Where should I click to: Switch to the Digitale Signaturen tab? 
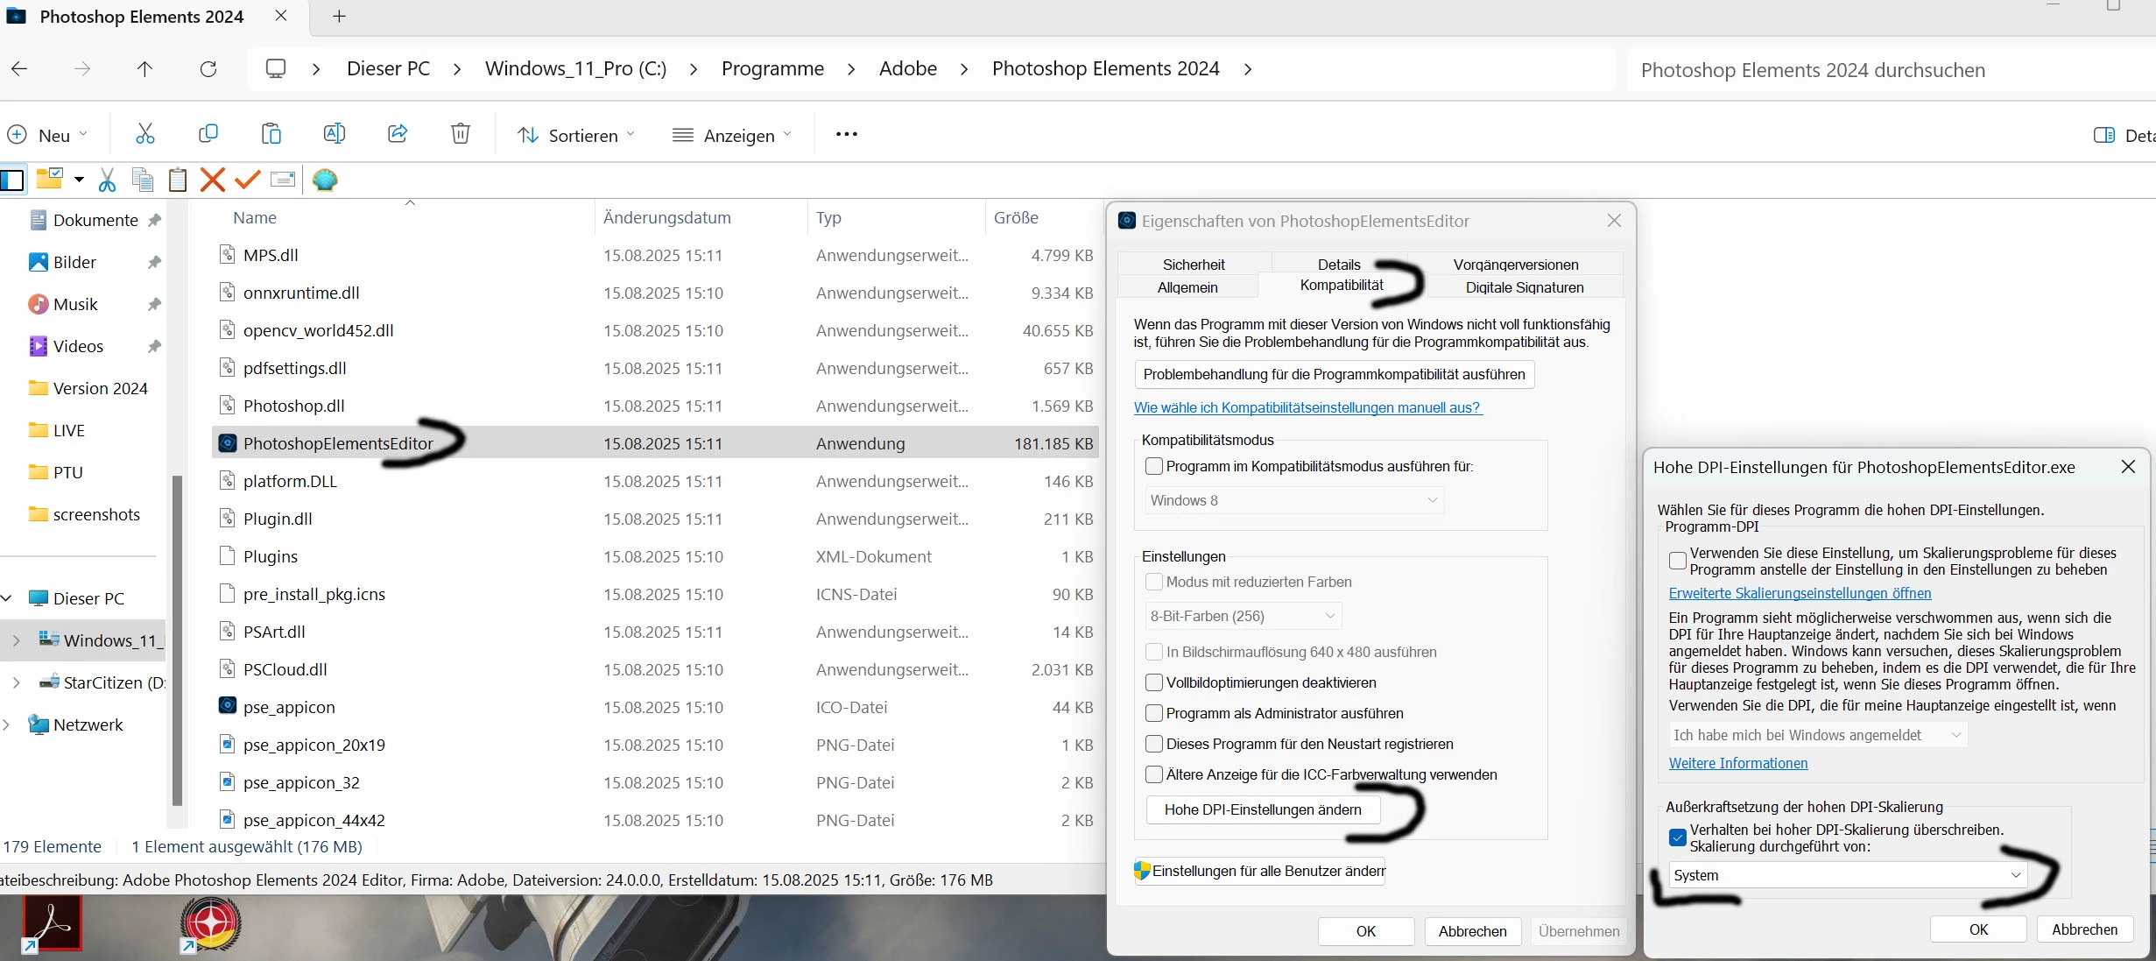pos(1524,287)
